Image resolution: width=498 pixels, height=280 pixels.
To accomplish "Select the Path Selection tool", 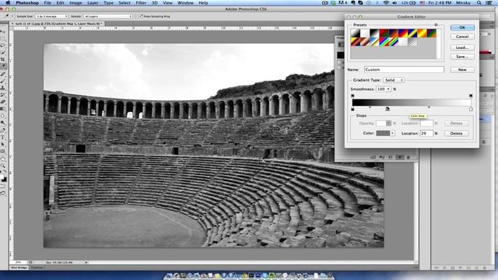I will pyautogui.click(x=3, y=145).
